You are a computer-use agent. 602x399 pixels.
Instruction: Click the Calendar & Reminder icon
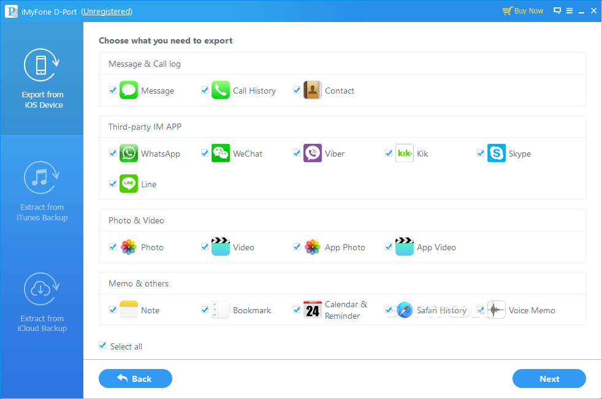313,310
